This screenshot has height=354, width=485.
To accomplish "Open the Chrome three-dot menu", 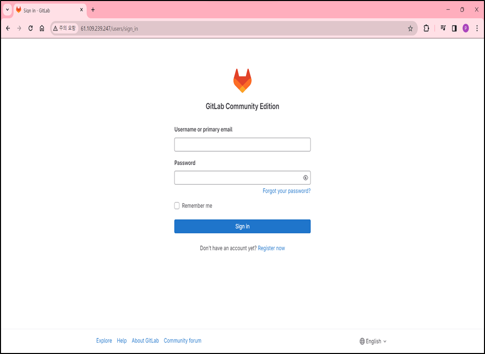I will point(477,28).
